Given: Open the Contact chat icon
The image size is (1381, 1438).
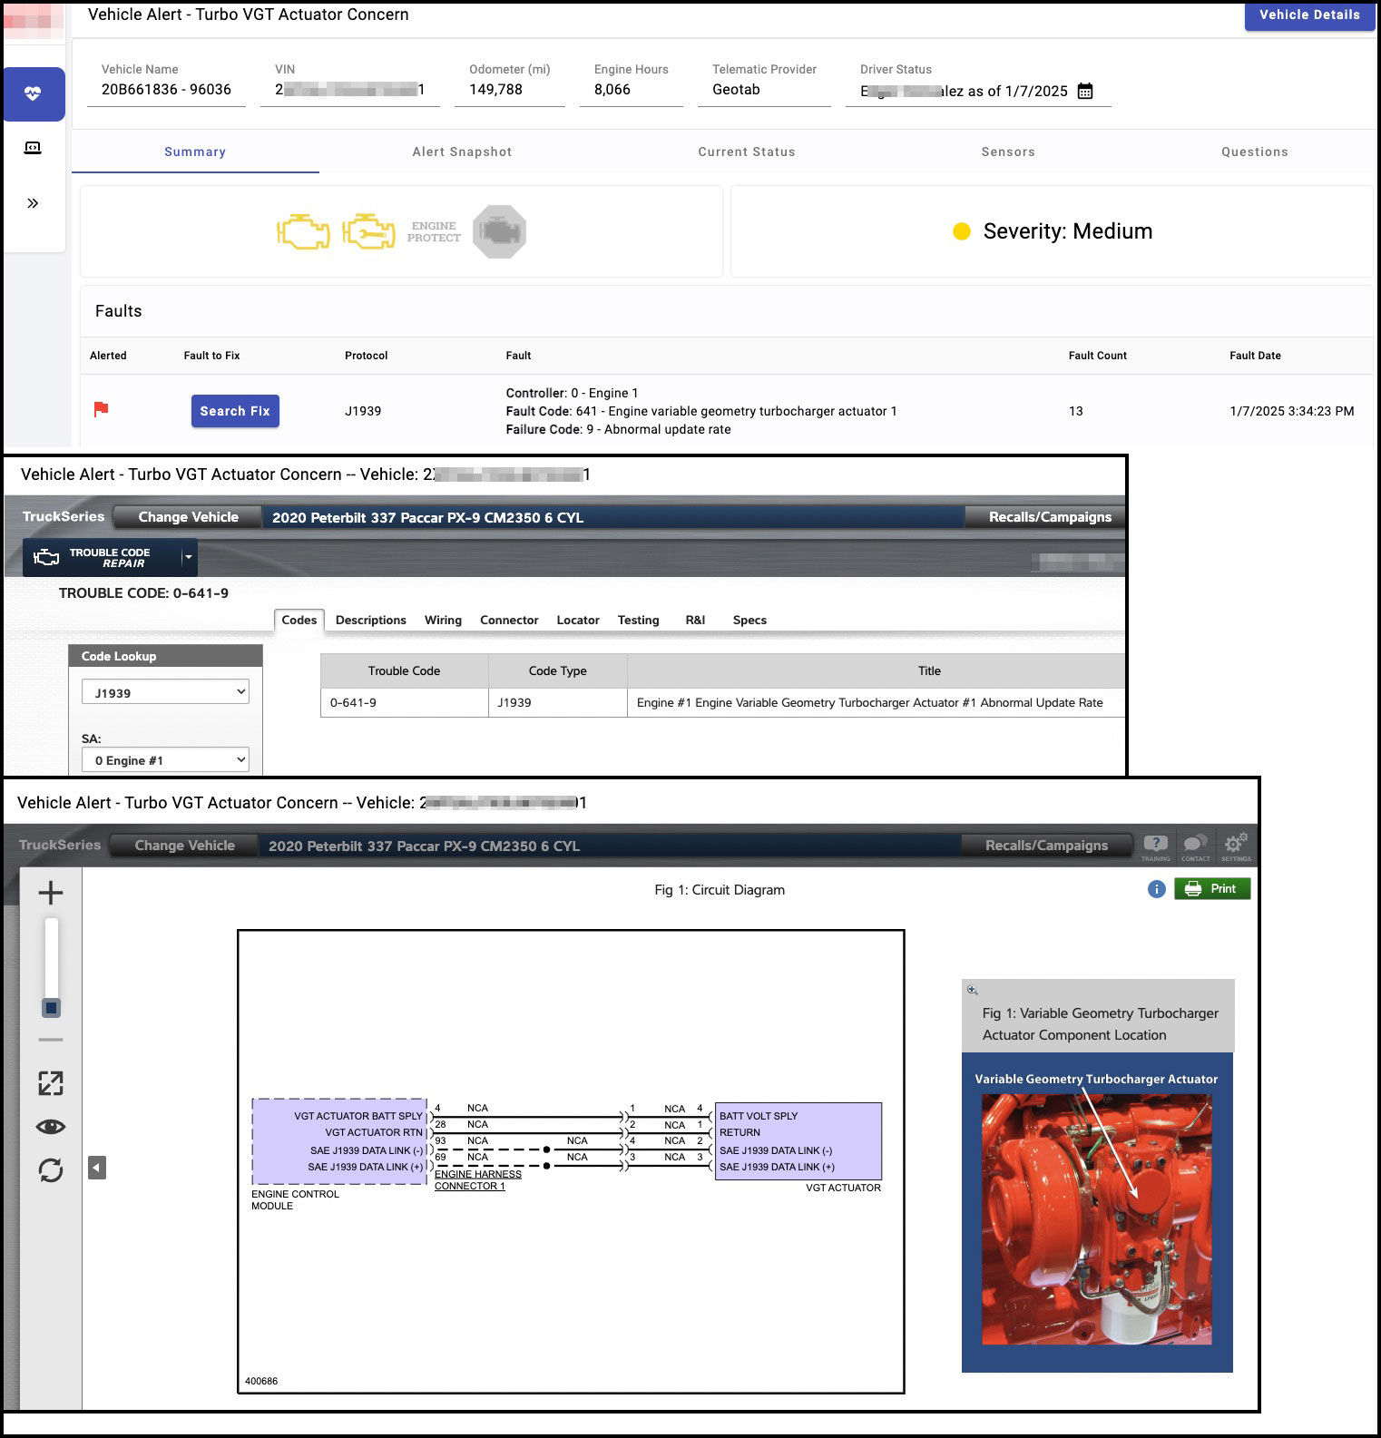Looking at the screenshot, I should click(1196, 846).
